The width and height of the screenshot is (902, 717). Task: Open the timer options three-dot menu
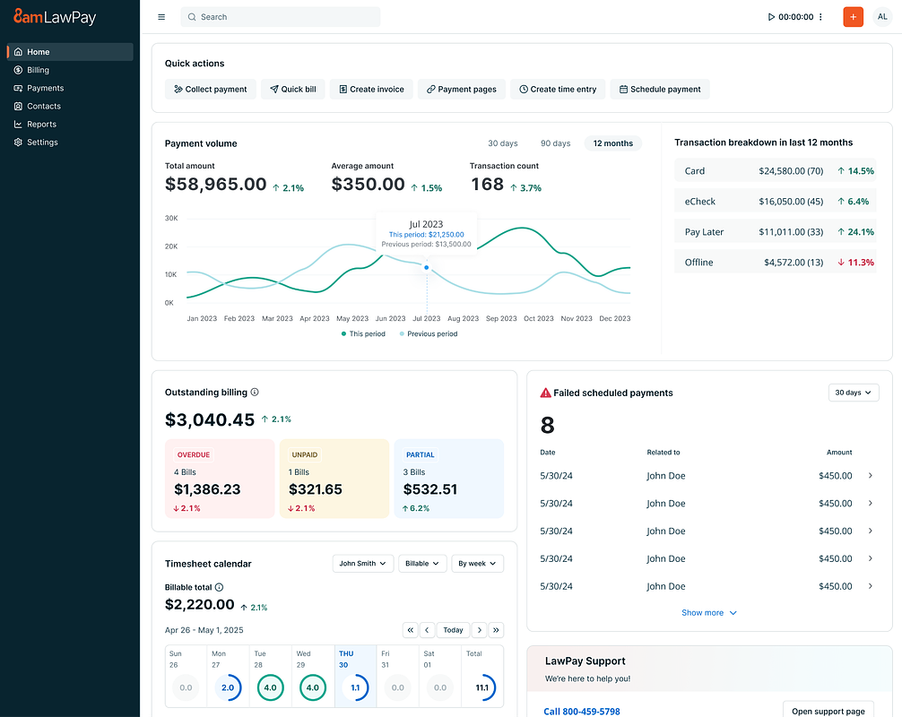[820, 16]
